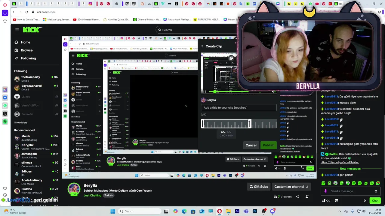This screenshot has height=216, width=385.
Task: Open Messenger in Opera sidebar
Action: tap(5, 97)
